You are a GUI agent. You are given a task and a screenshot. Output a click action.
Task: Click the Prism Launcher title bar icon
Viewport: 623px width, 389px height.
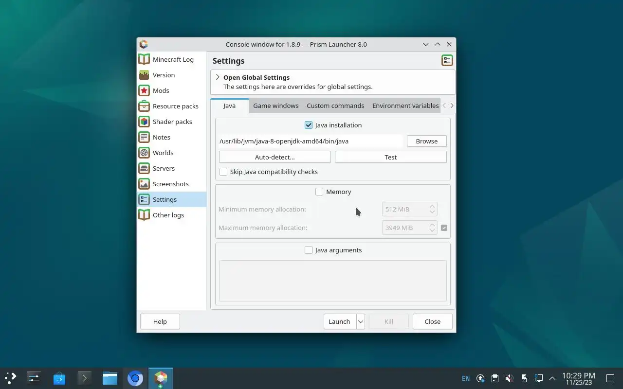click(144, 44)
